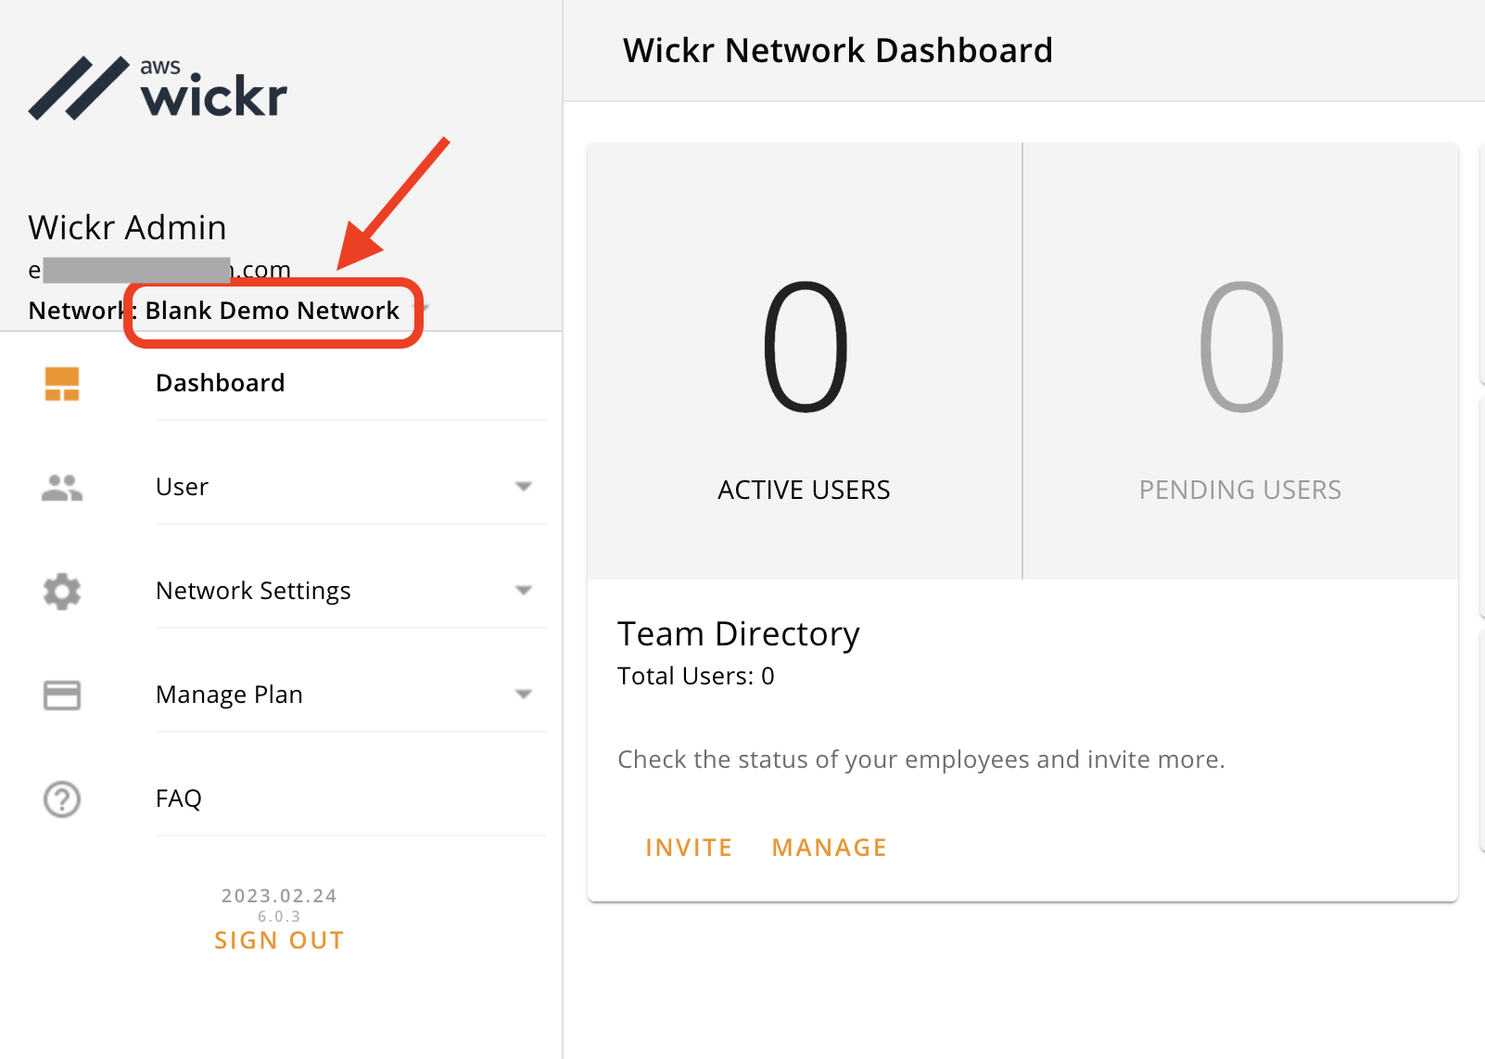Expand the Manage Plan submenu arrow
Screen dimensions: 1485x1059
coord(524,695)
